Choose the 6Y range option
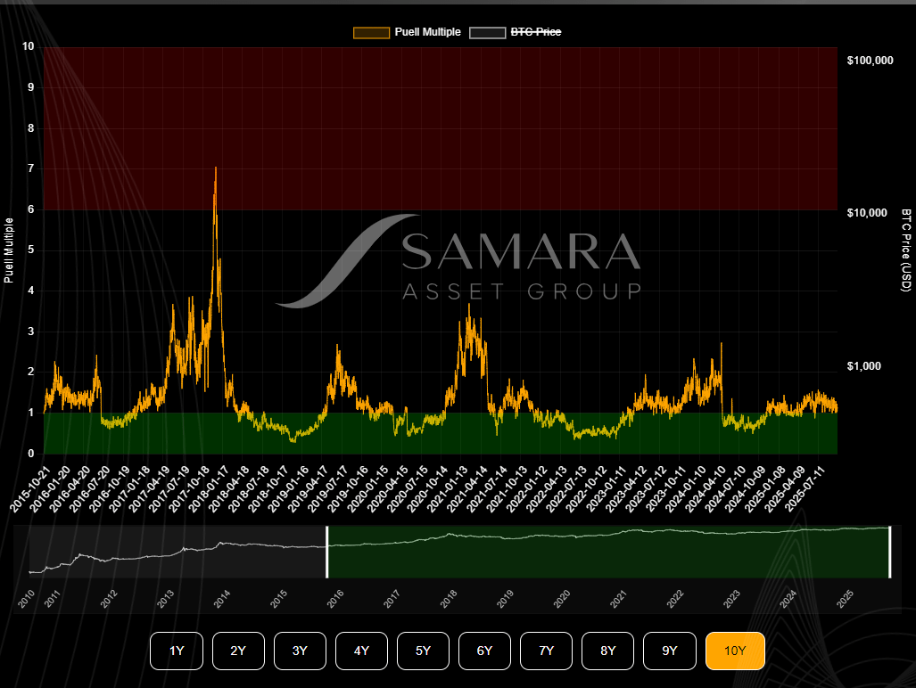Viewport: 916px width, 688px height. [x=484, y=651]
